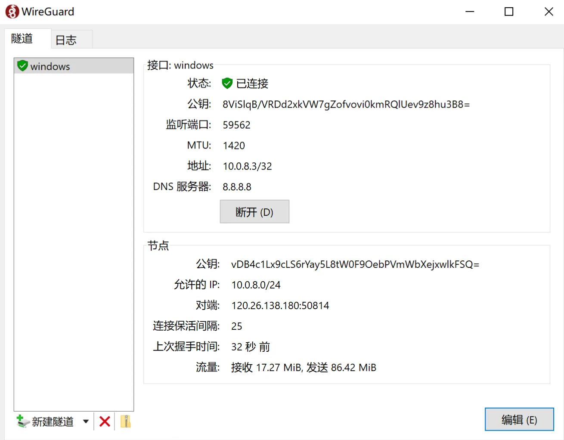Maximize the WireGuard window
The image size is (564, 440).
pyautogui.click(x=509, y=12)
